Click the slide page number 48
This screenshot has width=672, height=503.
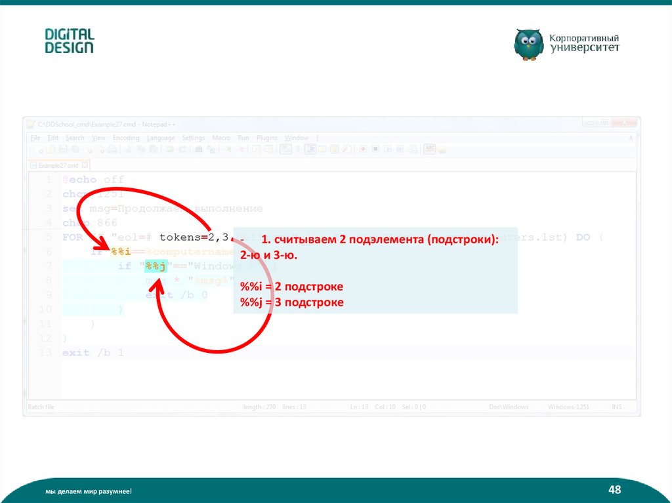614,489
